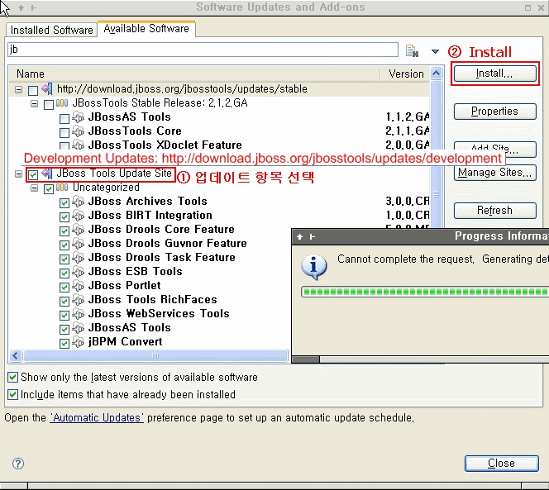This screenshot has height=490, width=549.
Task: Uncheck the JBoss Archives Tools checkbox
Action: [x=64, y=203]
